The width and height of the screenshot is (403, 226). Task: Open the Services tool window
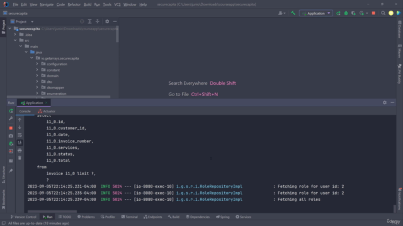pos(244,217)
